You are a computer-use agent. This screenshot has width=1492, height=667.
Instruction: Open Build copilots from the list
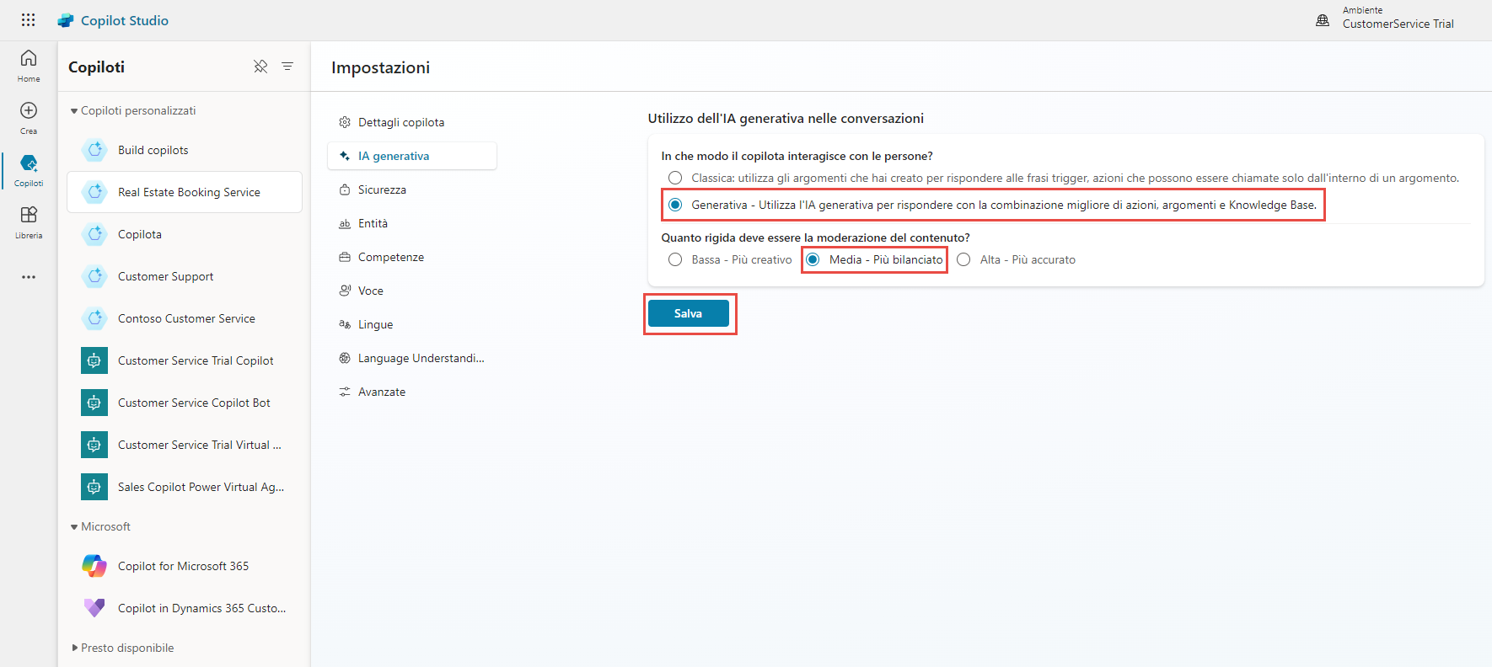coord(185,150)
